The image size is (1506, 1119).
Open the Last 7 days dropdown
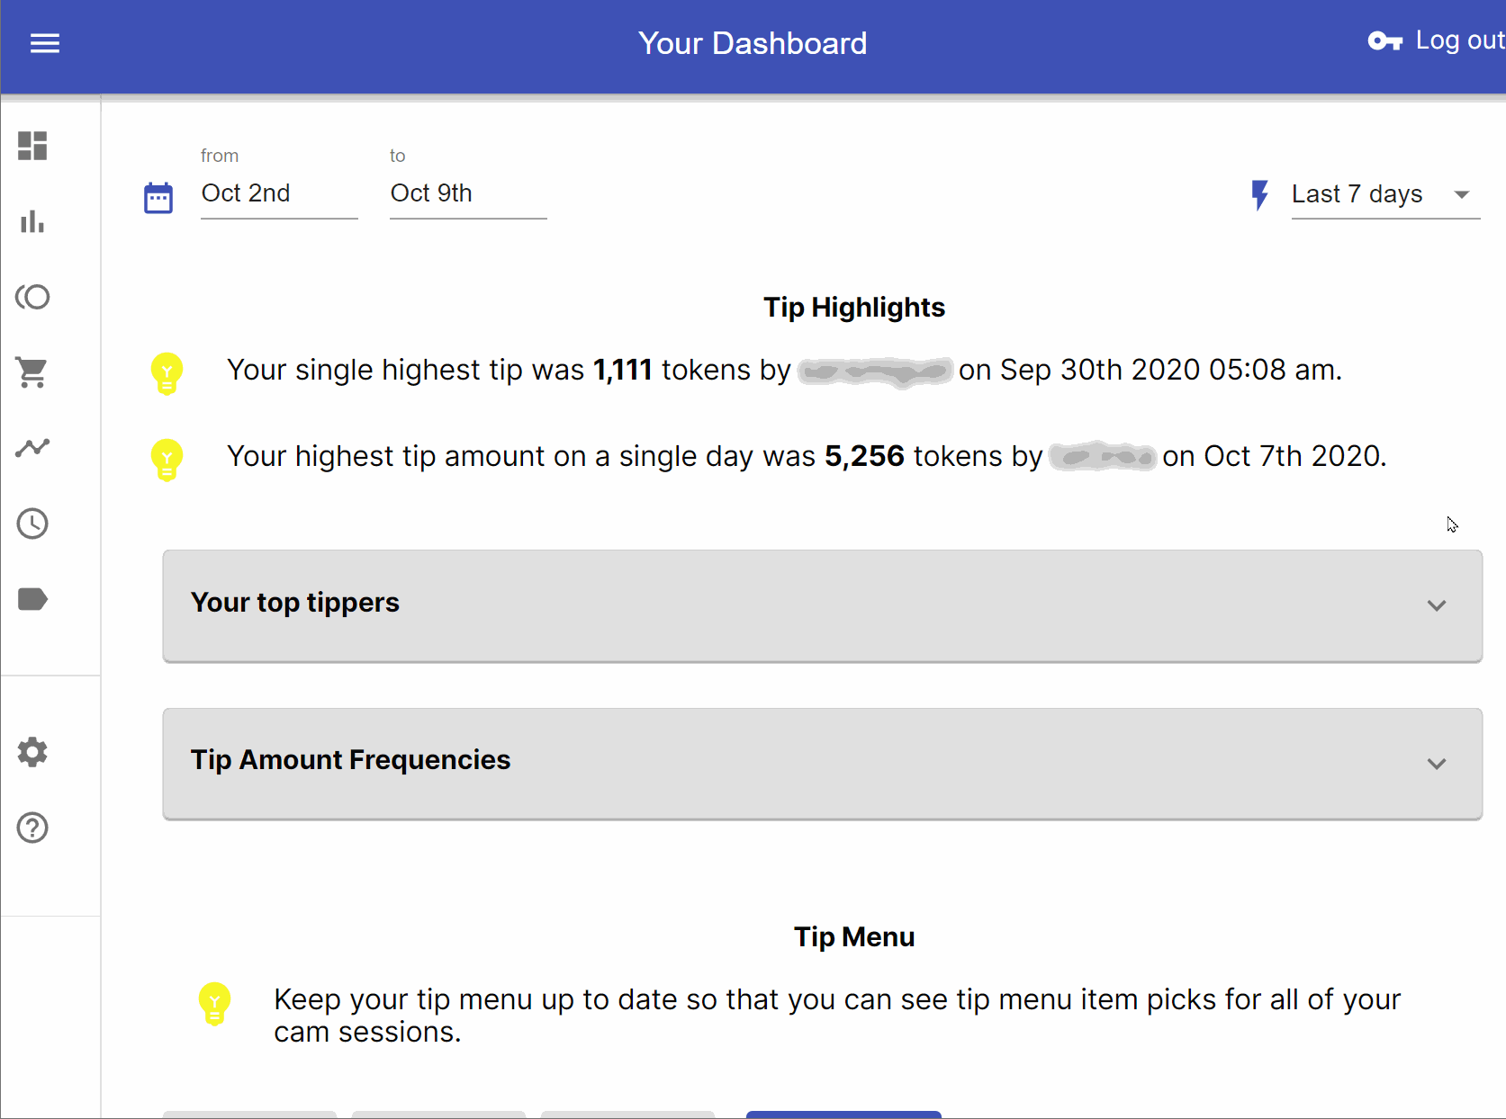[x=1385, y=194]
